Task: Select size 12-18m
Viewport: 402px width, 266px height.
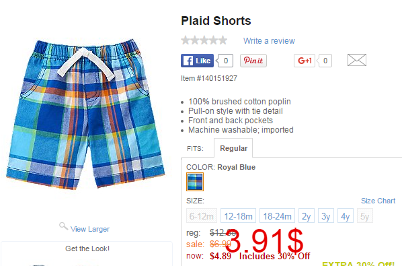Action: [x=238, y=215]
